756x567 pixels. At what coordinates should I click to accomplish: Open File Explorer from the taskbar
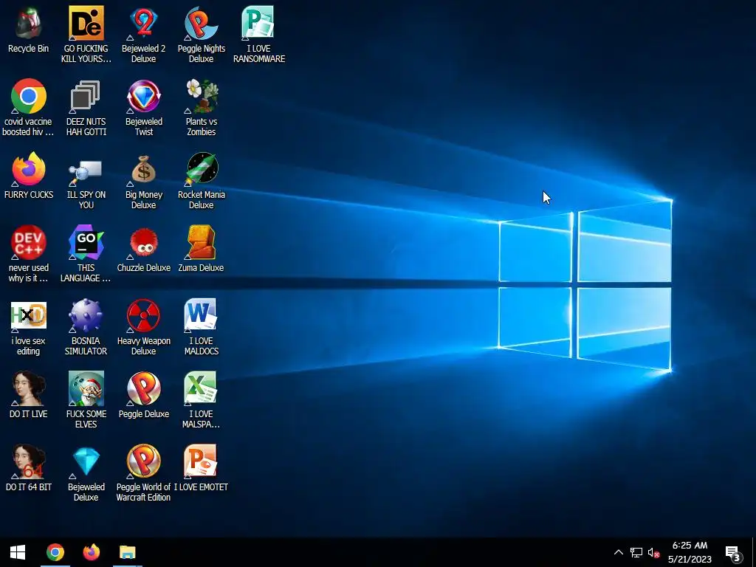click(x=128, y=552)
